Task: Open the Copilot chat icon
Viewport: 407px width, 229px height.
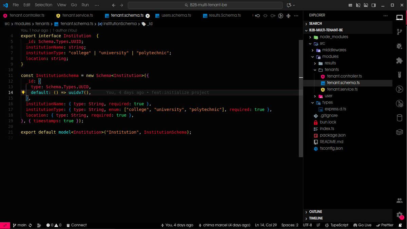Action: tap(289, 5)
